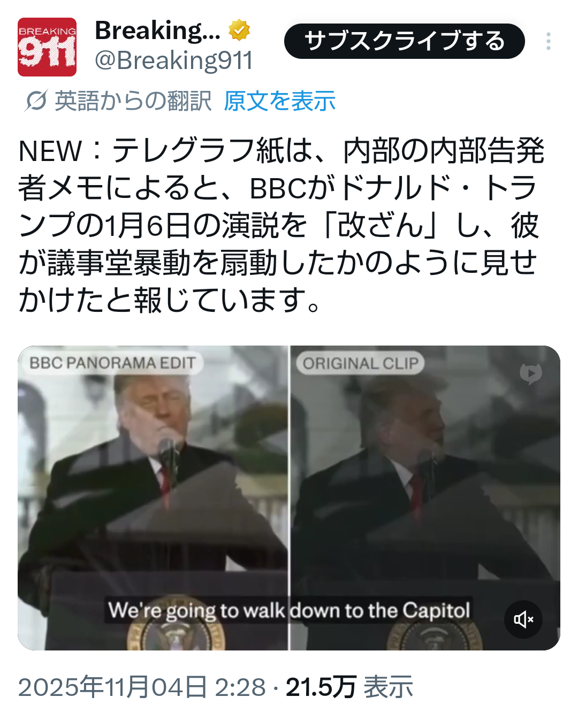The width and height of the screenshot is (578, 720).
Task: Click the 英語からの翻訳 translation label
Action: click(x=133, y=101)
